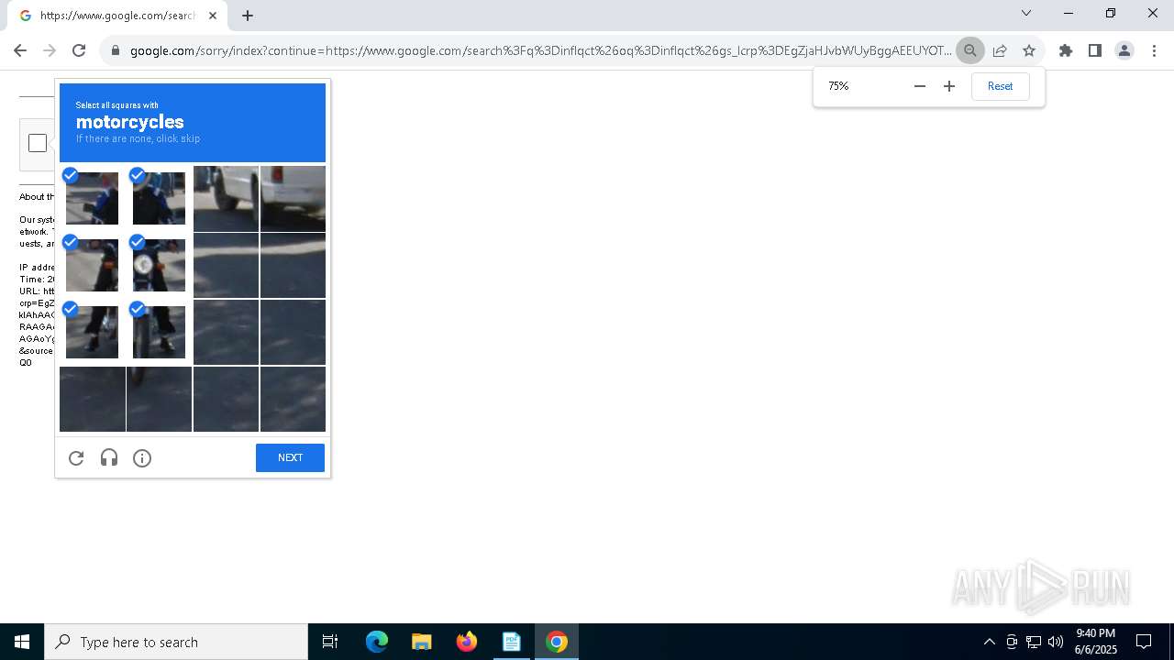Screen dimensions: 1174x660
Task: Deselect the top-left checked motorcycle tile
Action: tap(92, 198)
